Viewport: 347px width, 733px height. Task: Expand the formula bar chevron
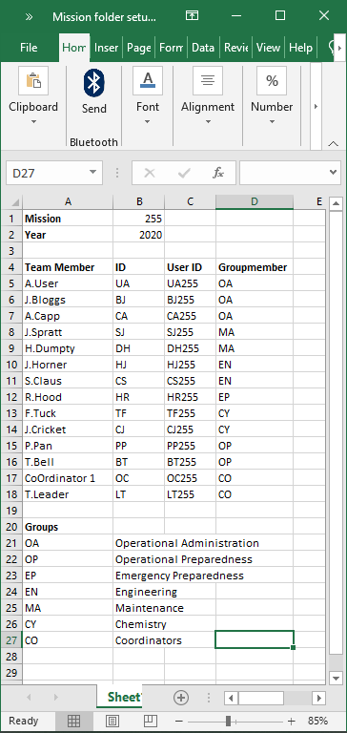tap(333, 173)
